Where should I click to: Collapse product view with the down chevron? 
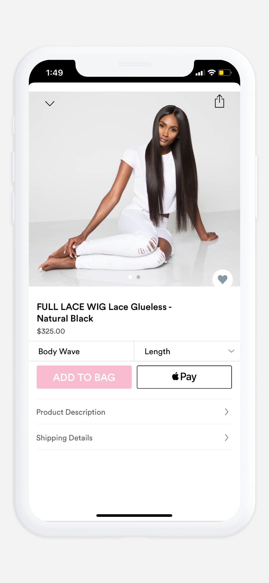[50, 103]
